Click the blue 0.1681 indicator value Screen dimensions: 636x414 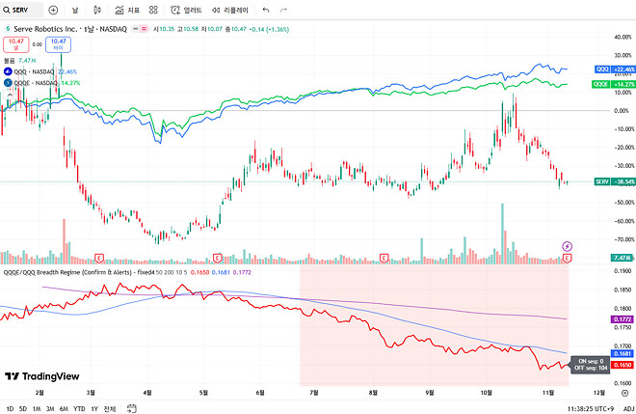[x=221, y=272]
